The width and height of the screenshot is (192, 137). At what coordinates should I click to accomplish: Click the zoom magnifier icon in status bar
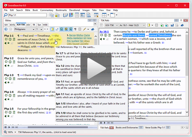click(x=5, y=132)
